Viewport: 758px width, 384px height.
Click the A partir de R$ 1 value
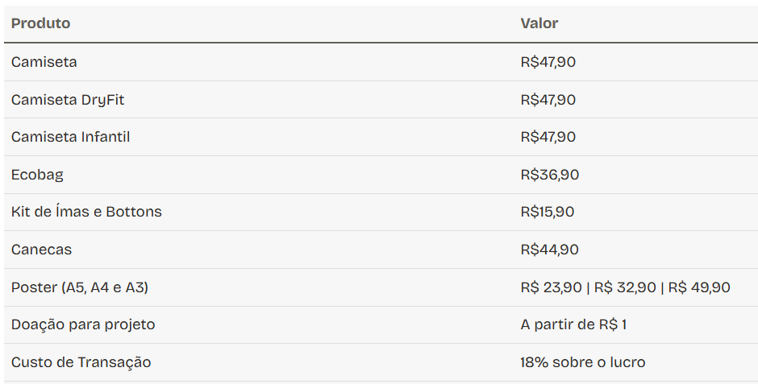click(x=573, y=324)
